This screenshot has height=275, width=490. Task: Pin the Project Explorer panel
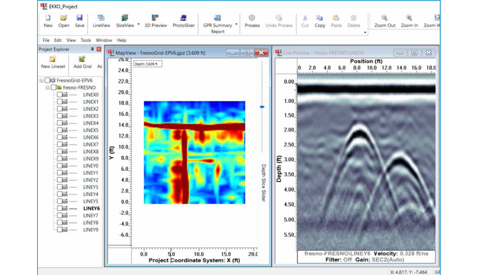[x=92, y=49]
